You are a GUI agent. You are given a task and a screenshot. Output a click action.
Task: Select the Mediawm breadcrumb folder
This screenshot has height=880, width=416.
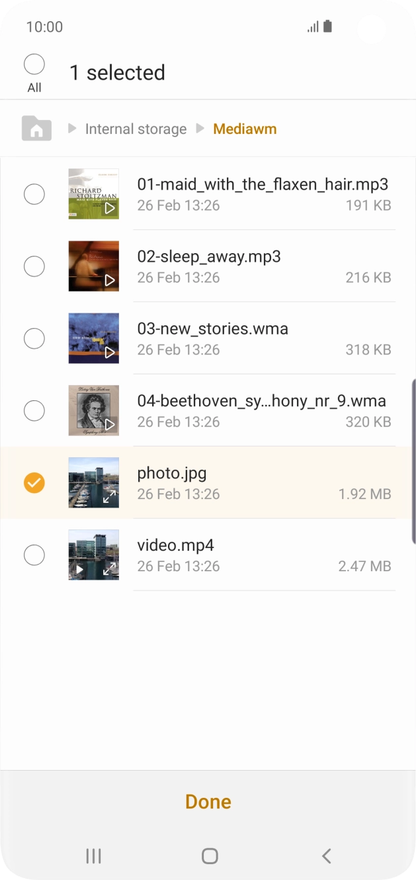click(245, 129)
